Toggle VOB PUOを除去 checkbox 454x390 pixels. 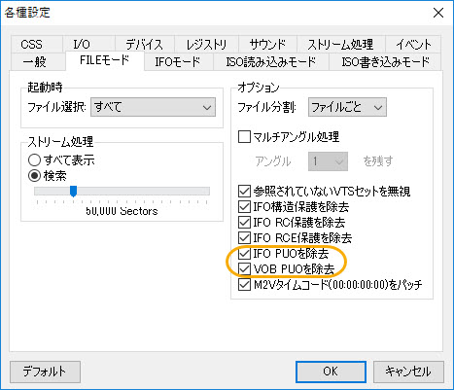tap(244, 268)
